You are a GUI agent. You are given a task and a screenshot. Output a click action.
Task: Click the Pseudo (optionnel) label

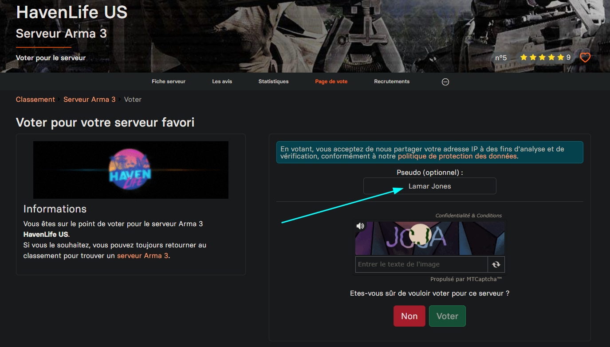coord(430,172)
